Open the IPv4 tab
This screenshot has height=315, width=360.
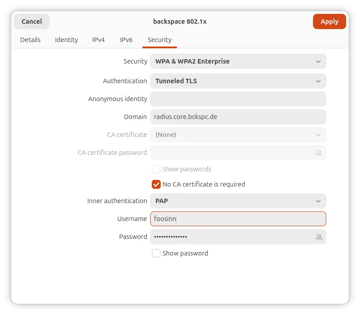click(x=98, y=40)
